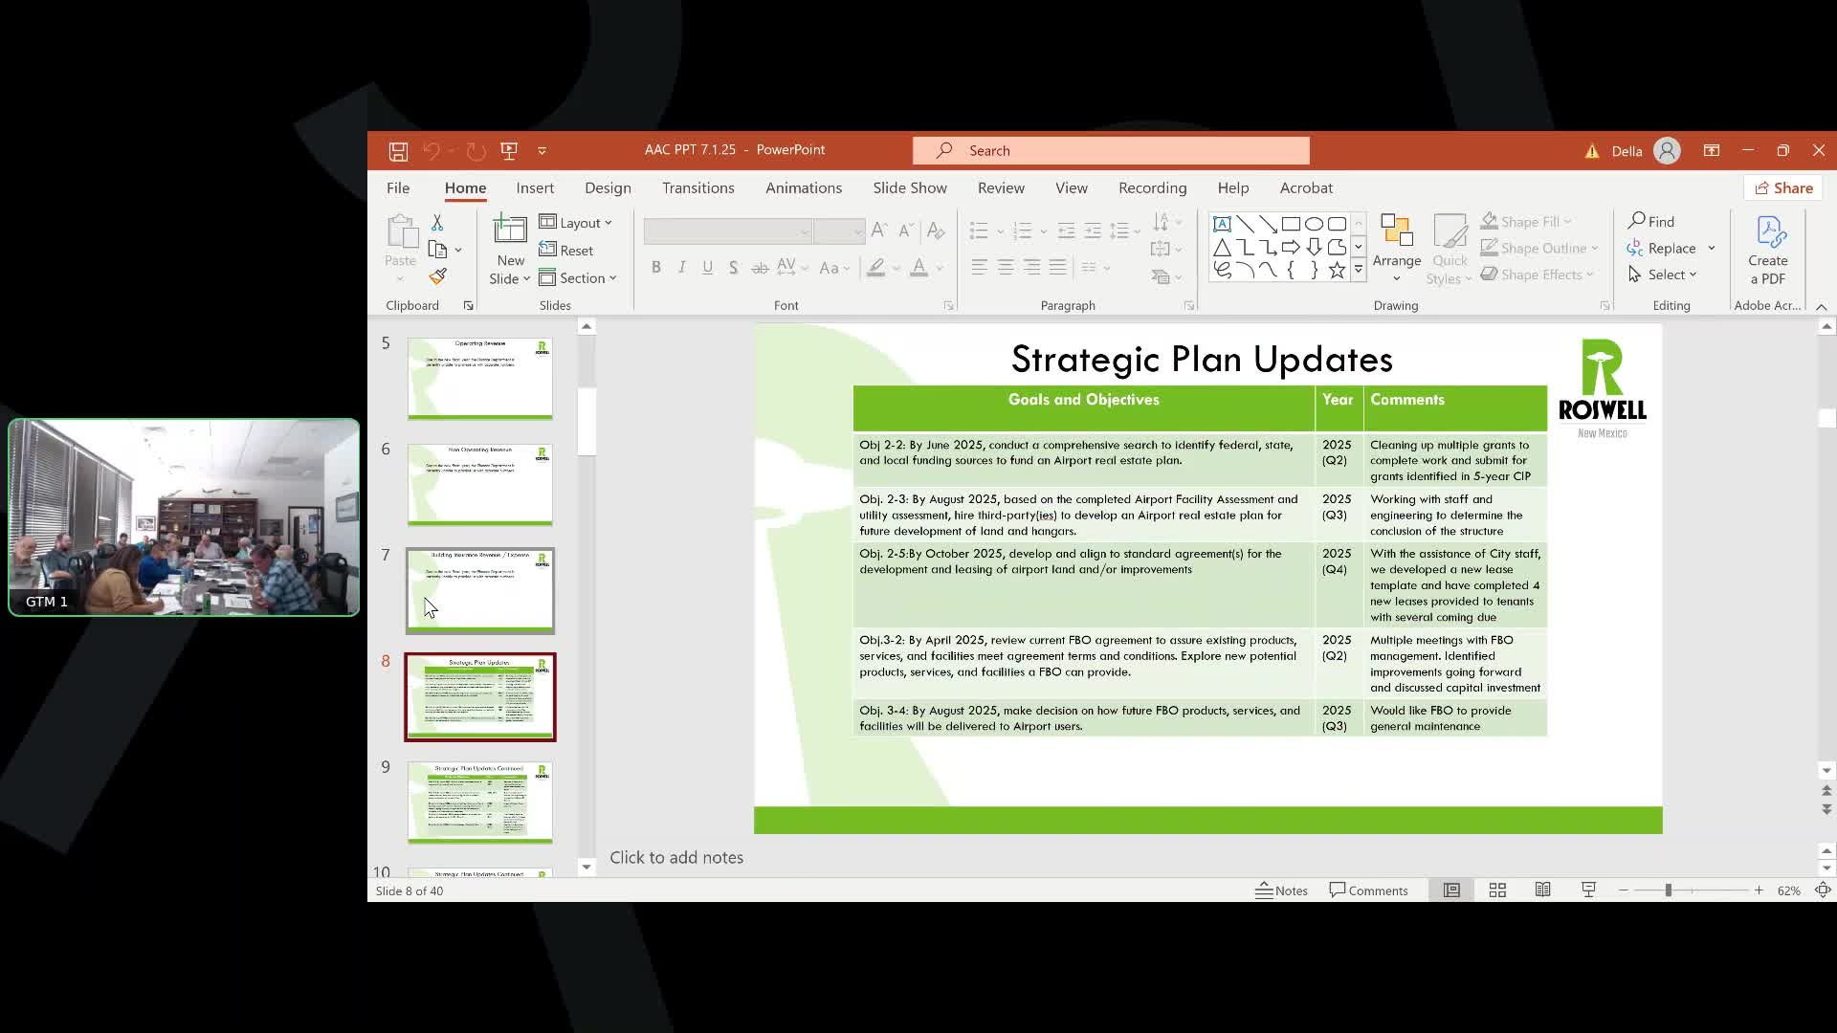
Task: Click Start From Beginning presentation icon
Action: (509, 151)
